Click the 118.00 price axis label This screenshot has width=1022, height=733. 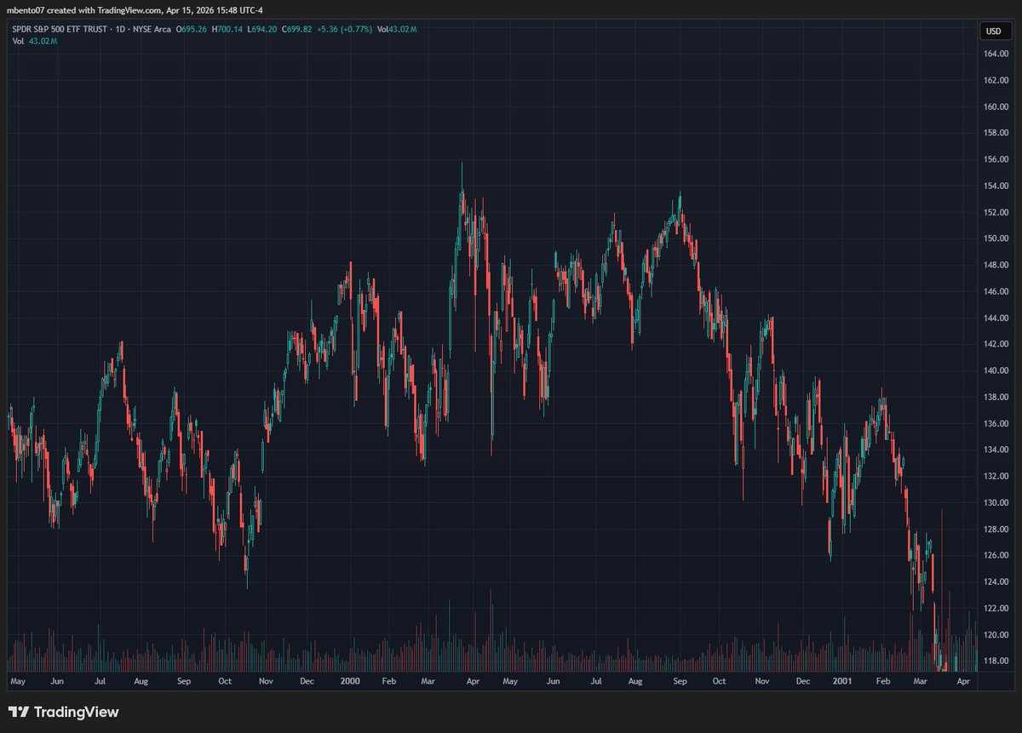[996, 661]
